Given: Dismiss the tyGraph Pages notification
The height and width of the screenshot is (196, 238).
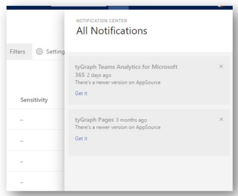Looking at the screenshot, I should [x=221, y=119].
